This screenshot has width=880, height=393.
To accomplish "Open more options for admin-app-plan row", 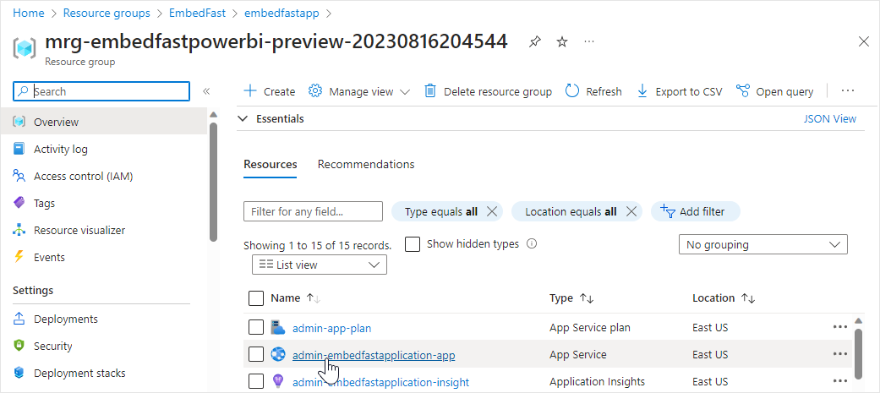I will [839, 327].
